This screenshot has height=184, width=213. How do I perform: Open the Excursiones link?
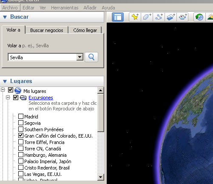pos(41,98)
